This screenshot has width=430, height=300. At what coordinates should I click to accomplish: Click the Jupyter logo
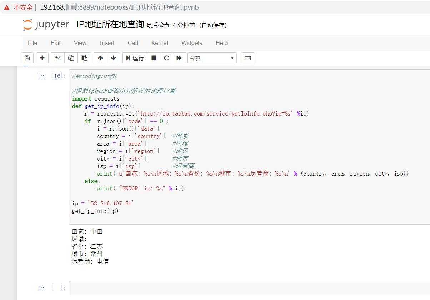pyautogui.click(x=46, y=25)
